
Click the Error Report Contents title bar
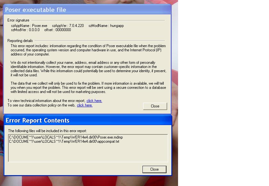click(88, 120)
